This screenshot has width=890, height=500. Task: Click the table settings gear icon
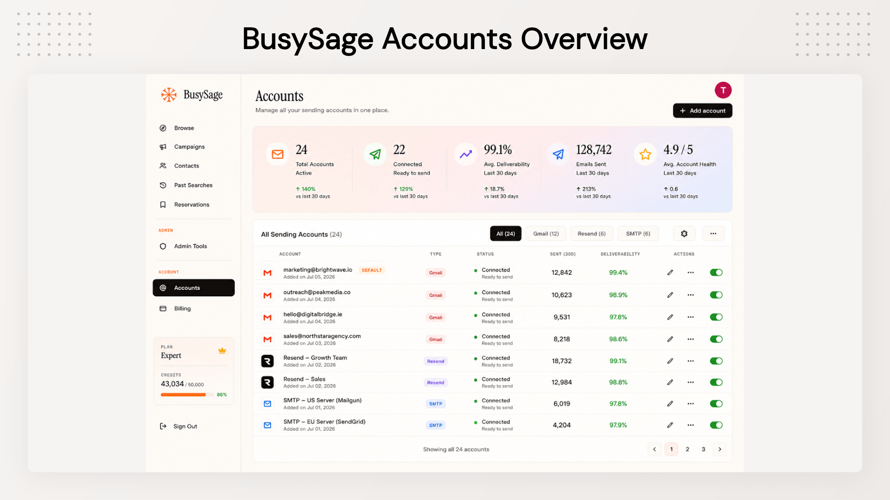point(684,234)
